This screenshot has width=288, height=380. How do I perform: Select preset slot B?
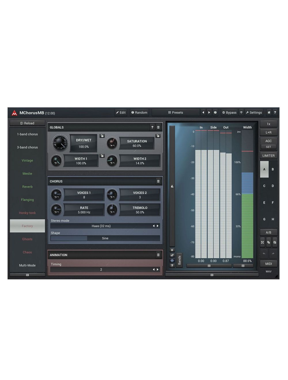[273, 169]
